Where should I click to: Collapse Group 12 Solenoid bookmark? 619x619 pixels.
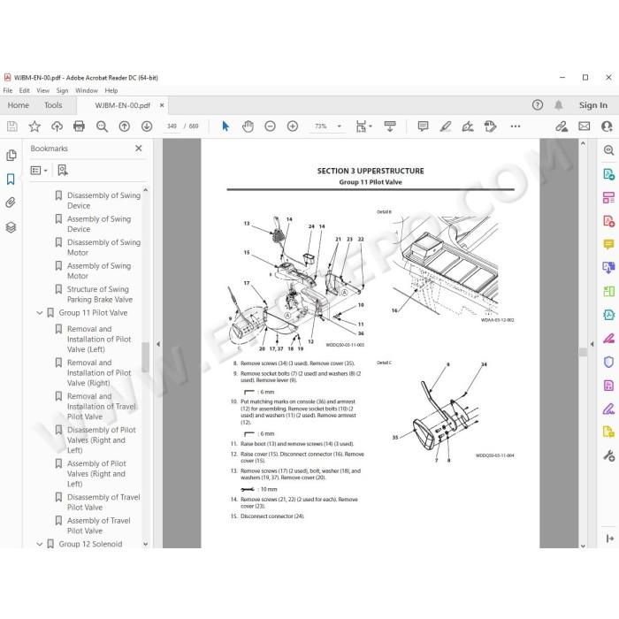[x=40, y=544]
